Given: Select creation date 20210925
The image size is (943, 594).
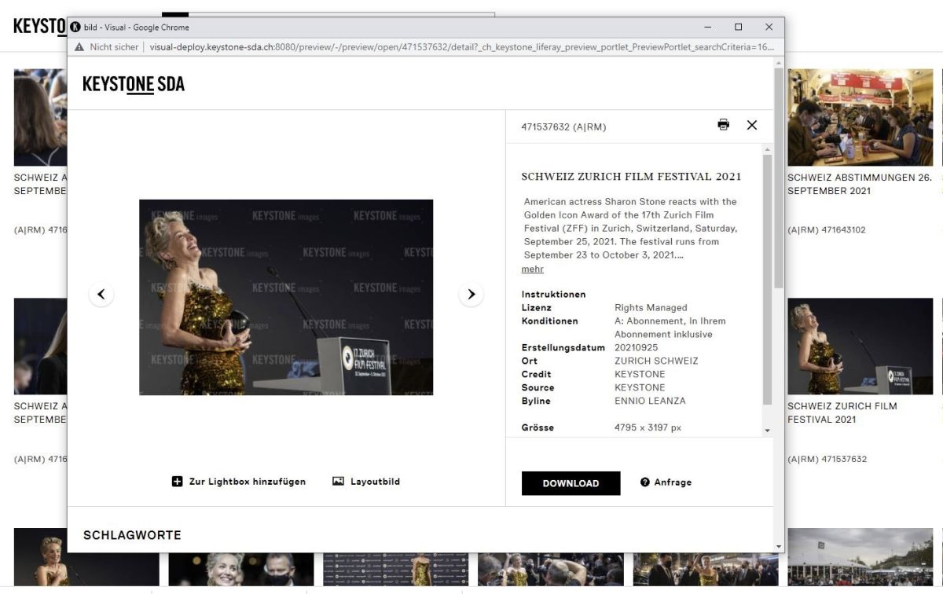Looking at the screenshot, I should coord(637,347).
